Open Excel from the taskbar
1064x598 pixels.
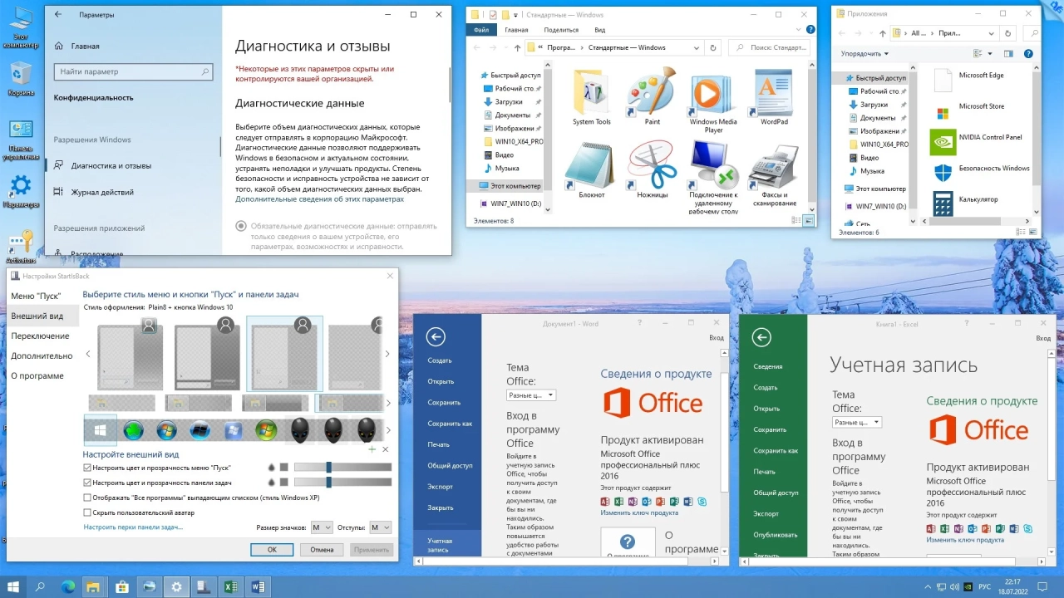coord(231,586)
